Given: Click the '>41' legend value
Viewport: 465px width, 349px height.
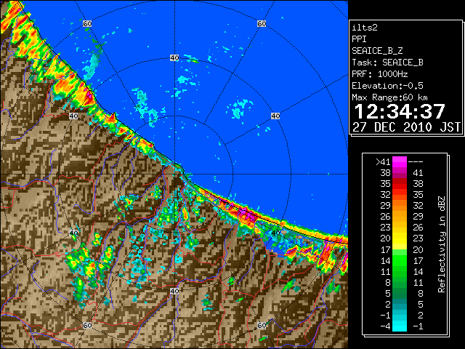Looking at the screenshot, I should click(x=383, y=162).
